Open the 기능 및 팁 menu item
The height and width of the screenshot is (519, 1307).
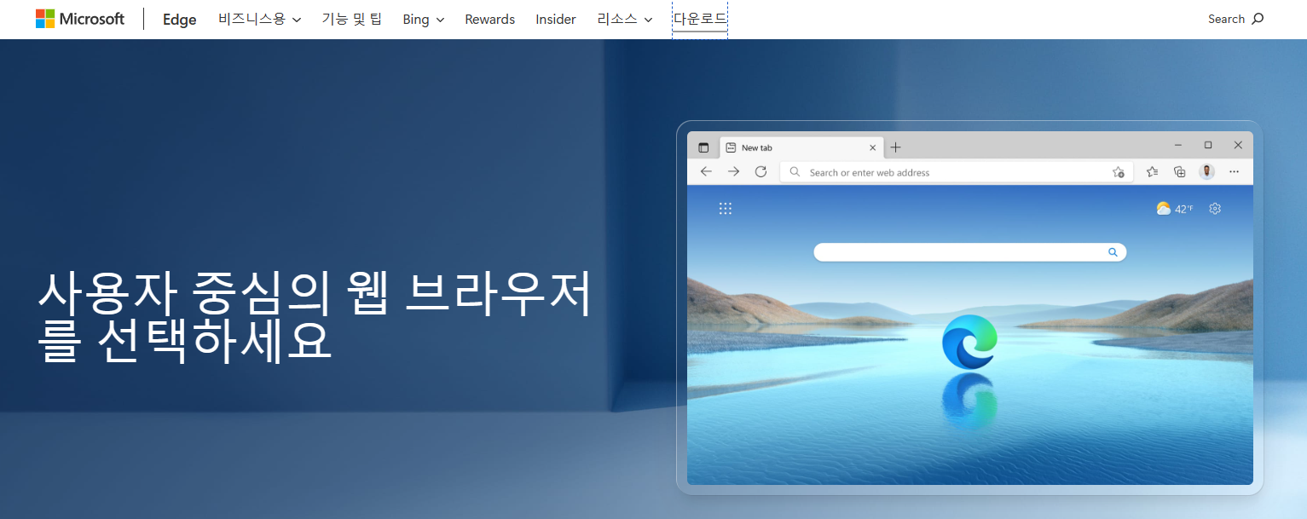click(352, 19)
